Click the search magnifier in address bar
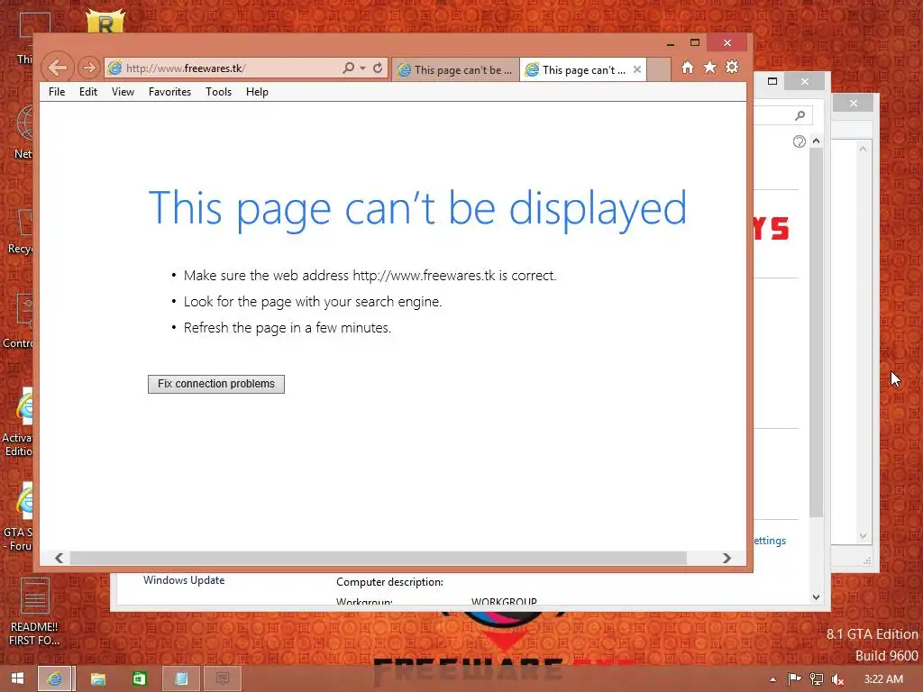This screenshot has height=692, width=923. pyautogui.click(x=349, y=68)
